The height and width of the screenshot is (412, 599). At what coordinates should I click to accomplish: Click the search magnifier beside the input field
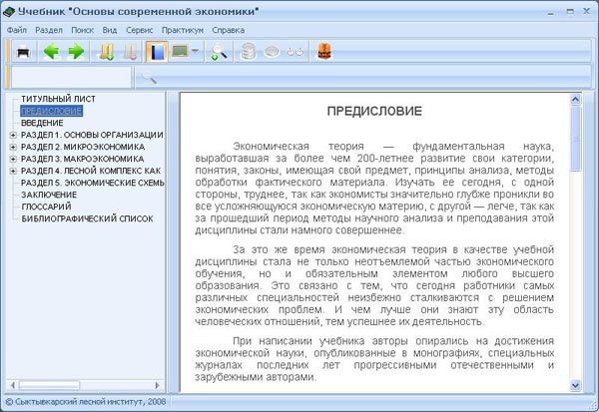pos(148,78)
